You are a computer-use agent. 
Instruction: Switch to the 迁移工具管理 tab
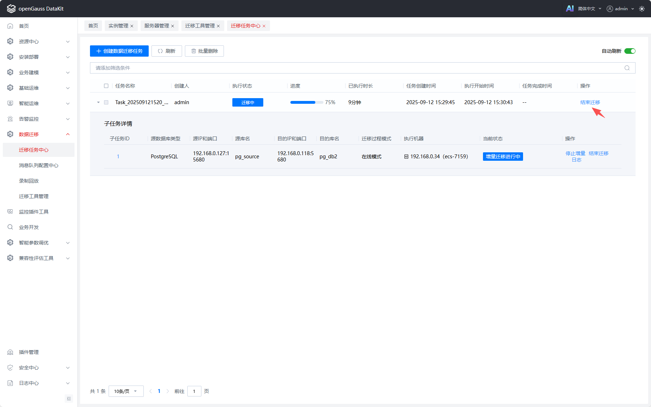[x=200, y=26]
